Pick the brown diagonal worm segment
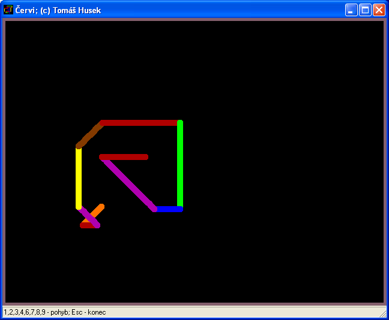This screenshot has height=320, width=389. click(89, 134)
